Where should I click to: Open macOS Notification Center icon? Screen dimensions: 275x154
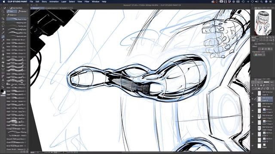[x=271, y=2]
